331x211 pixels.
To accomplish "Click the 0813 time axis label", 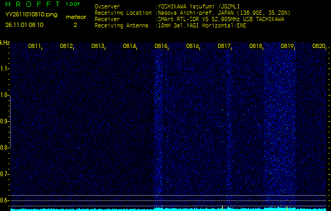I will pos(97,46).
